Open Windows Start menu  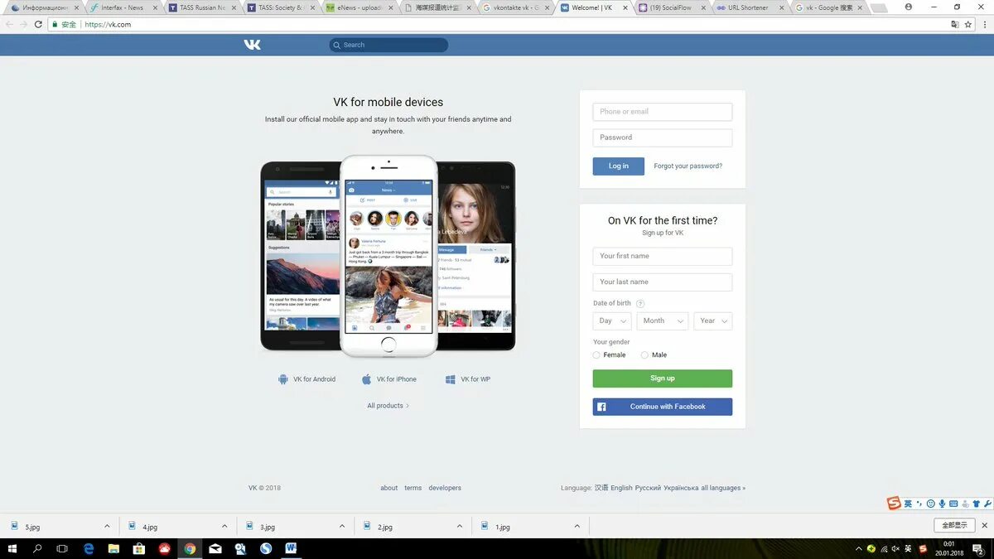click(12, 548)
